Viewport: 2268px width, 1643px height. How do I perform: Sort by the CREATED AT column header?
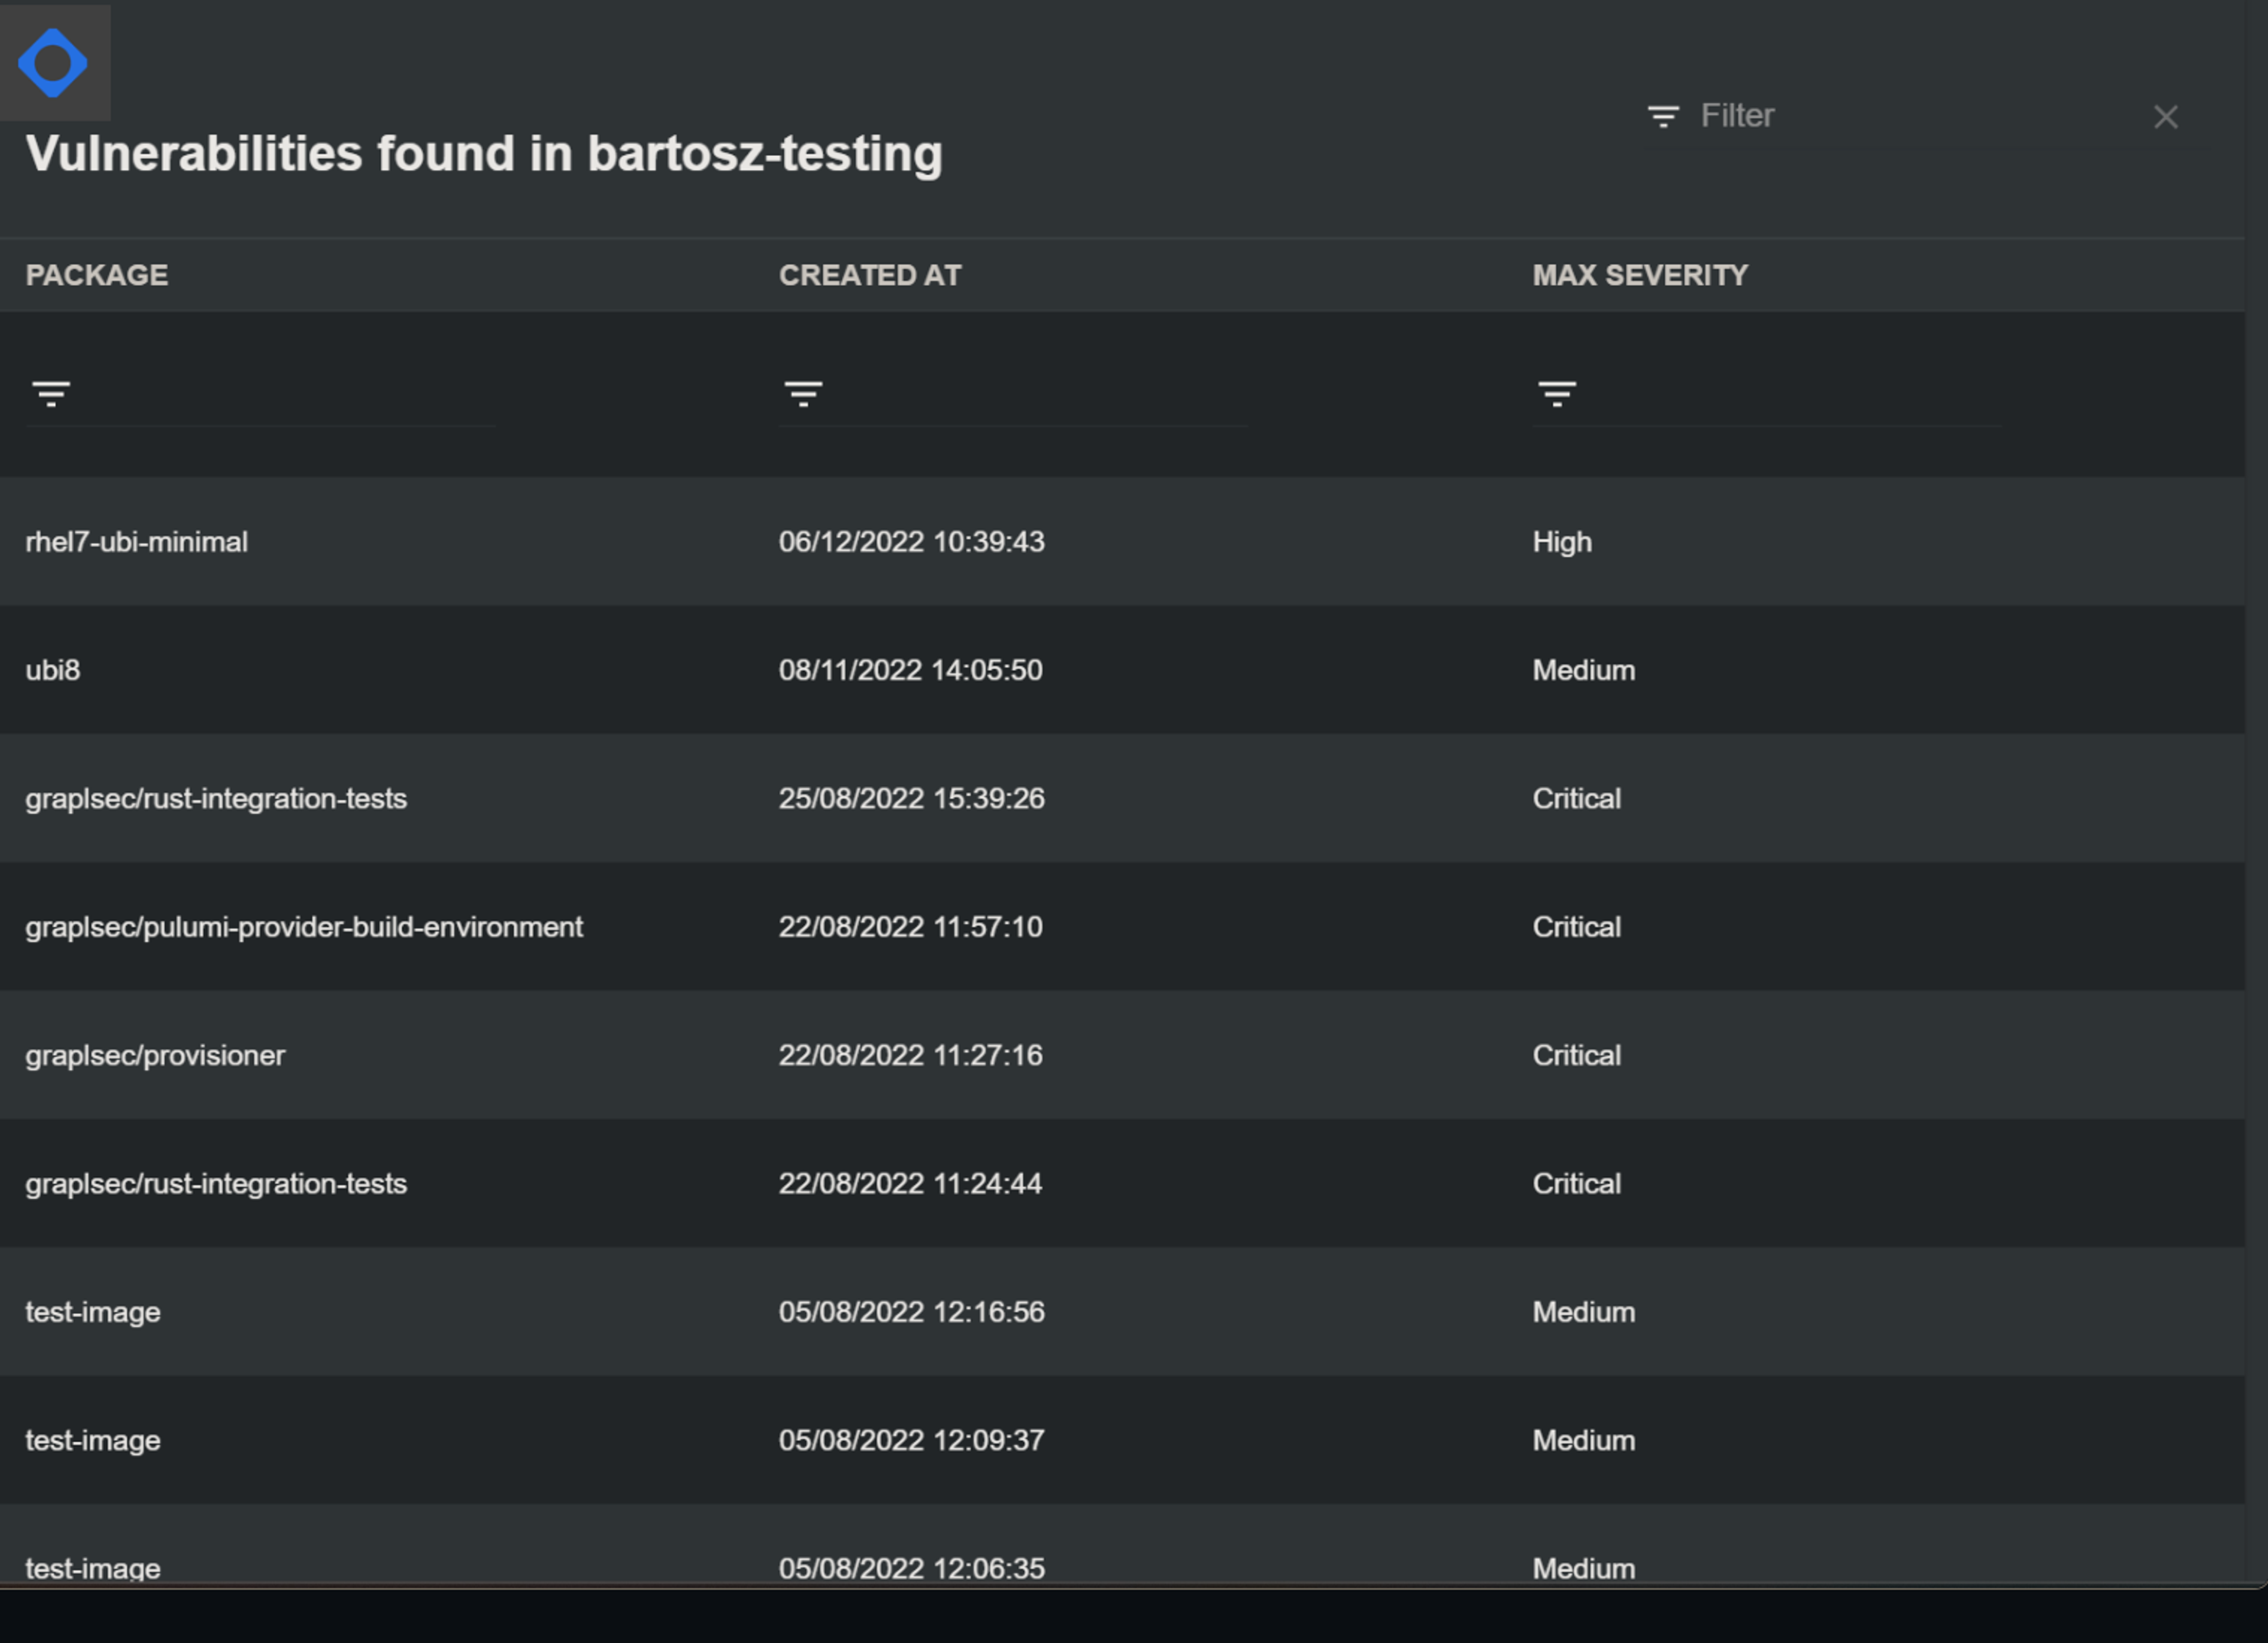pos(869,275)
